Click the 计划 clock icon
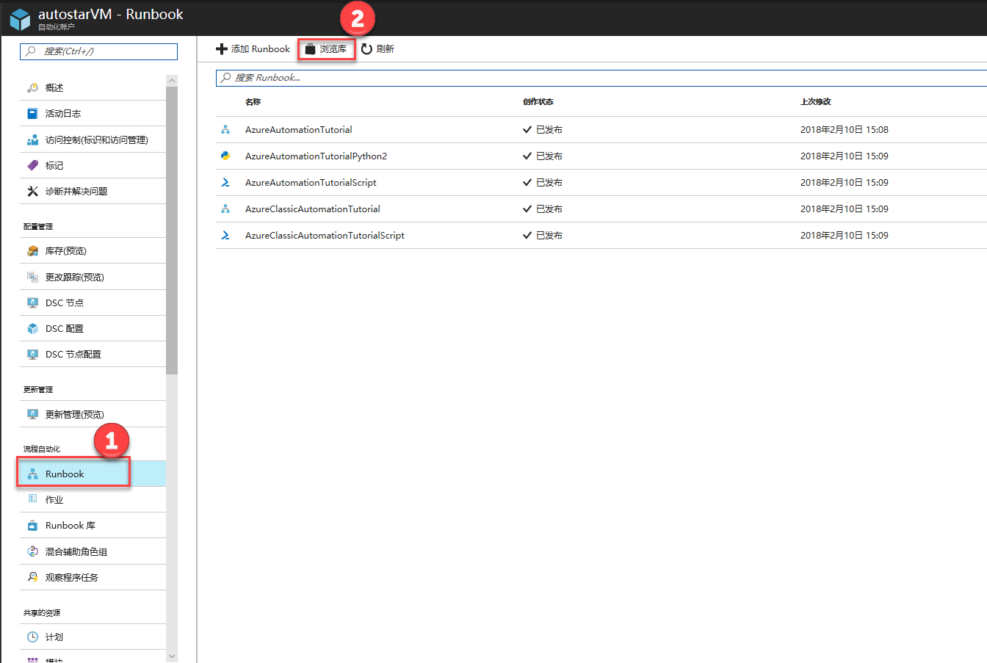Screen dimensions: 987x663 [32, 637]
